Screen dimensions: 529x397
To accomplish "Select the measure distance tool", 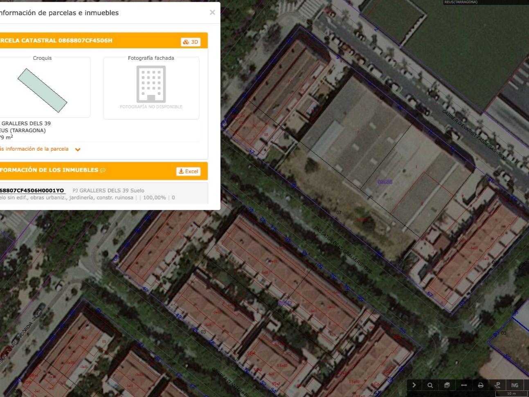I will (464, 385).
